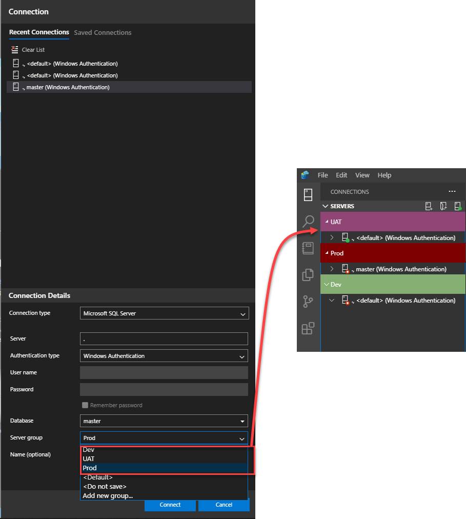
Task: Click the Clear List icon
Action: pos(14,50)
